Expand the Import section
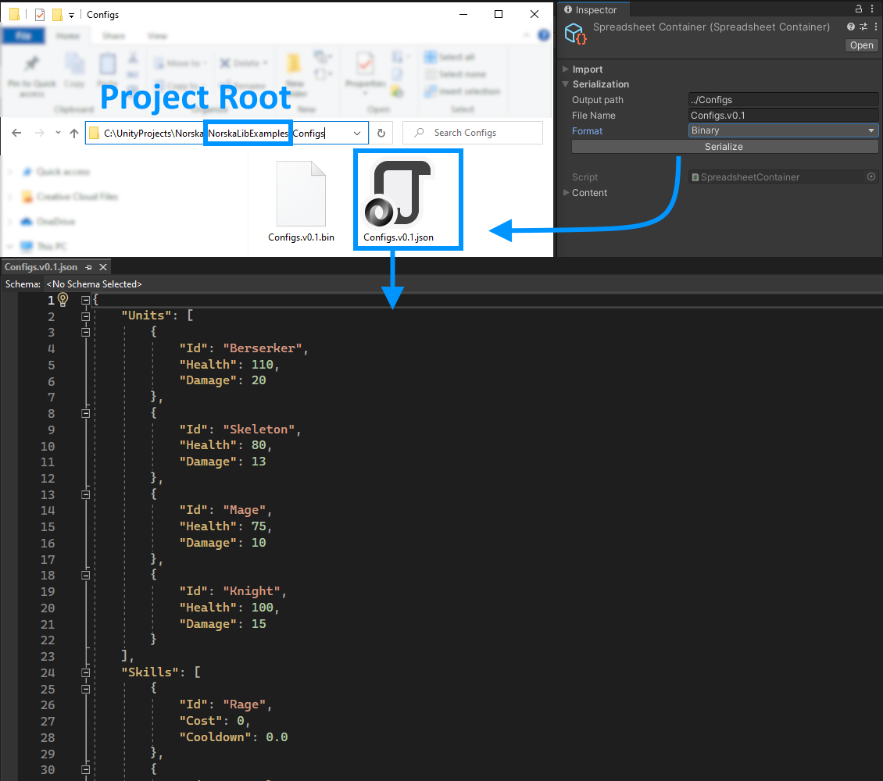883x781 pixels. pos(566,70)
